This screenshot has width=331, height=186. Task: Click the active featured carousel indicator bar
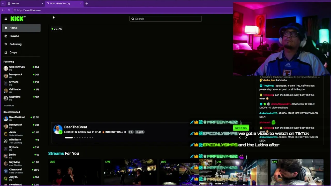[69, 137]
